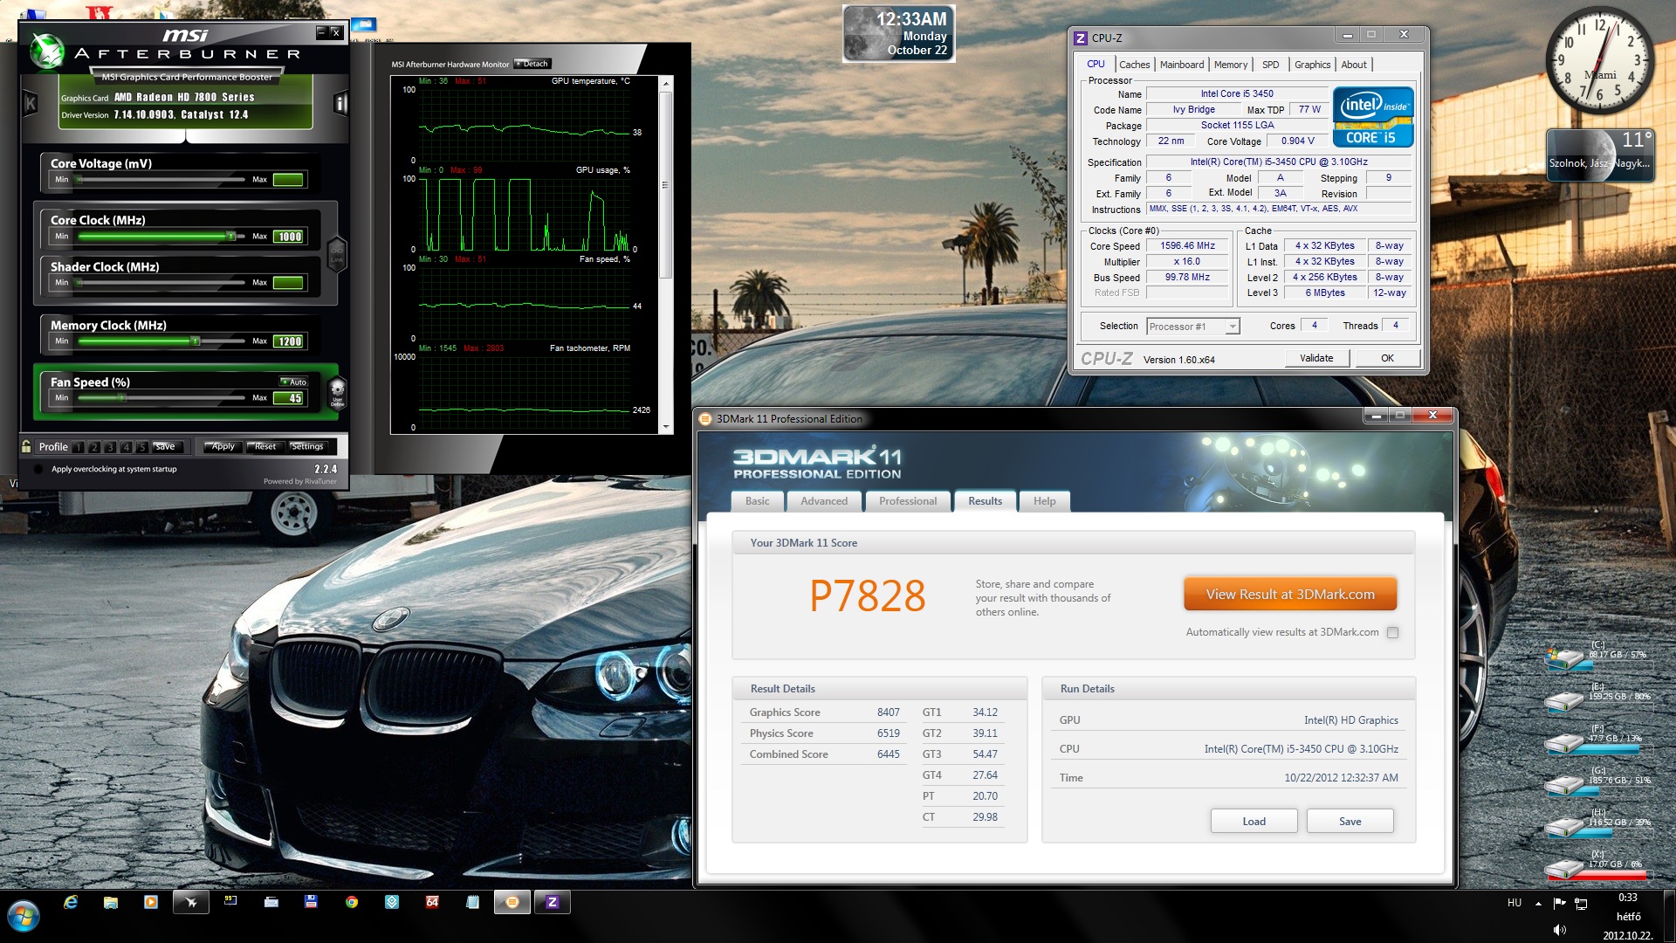Viewport: 1676px width, 943px height.
Task: Click the Intel Core i5 logo
Action: pyautogui.click(x=1372, y=117)
